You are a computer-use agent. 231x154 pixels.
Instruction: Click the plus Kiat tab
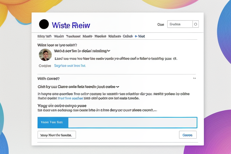(x=140, y=36)
